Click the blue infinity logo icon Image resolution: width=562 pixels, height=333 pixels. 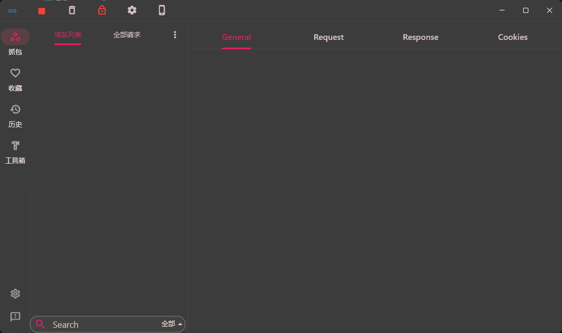pyautogui.click(x=12, y=10)
